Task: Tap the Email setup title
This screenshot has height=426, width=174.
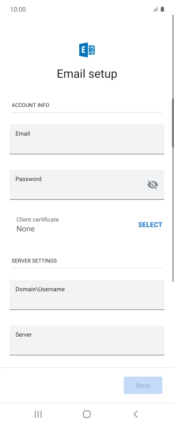Action: [x=87, y=74]
